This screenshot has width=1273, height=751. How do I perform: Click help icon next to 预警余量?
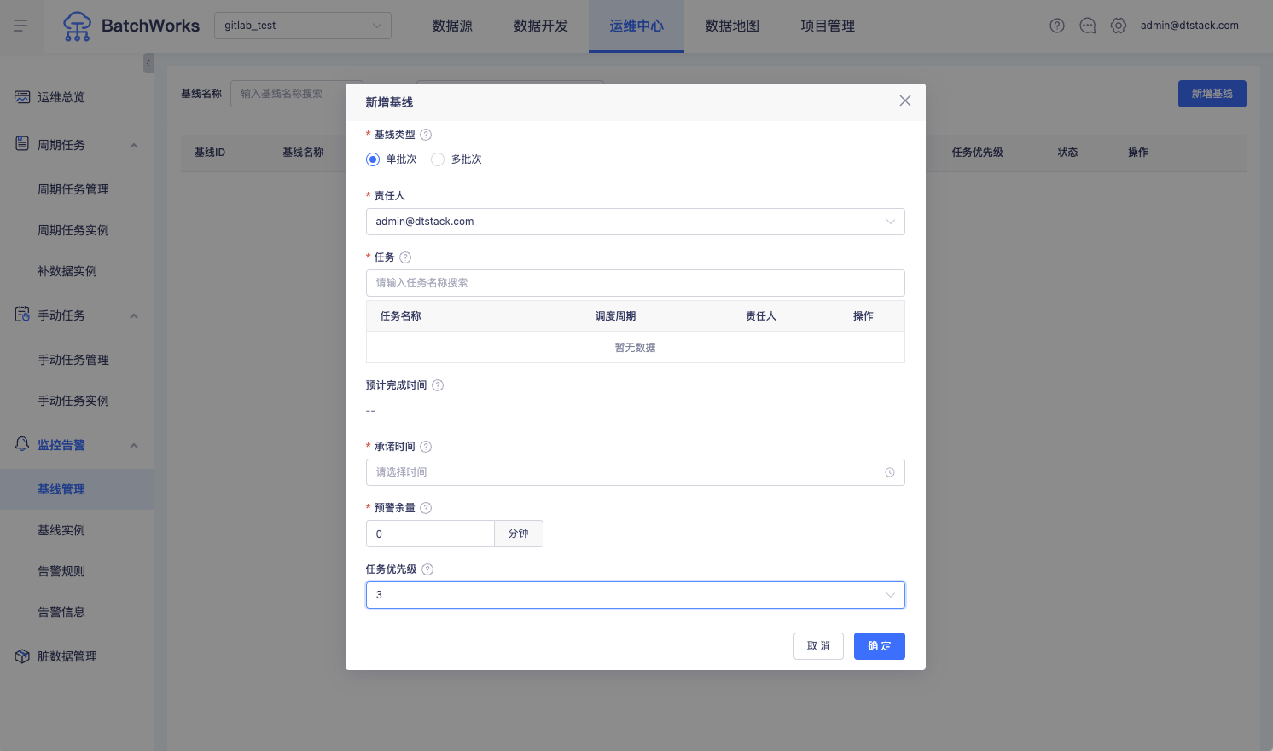426,508
